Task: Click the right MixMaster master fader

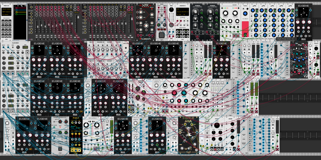Action: pyautogui.click(x=132, y=19)
